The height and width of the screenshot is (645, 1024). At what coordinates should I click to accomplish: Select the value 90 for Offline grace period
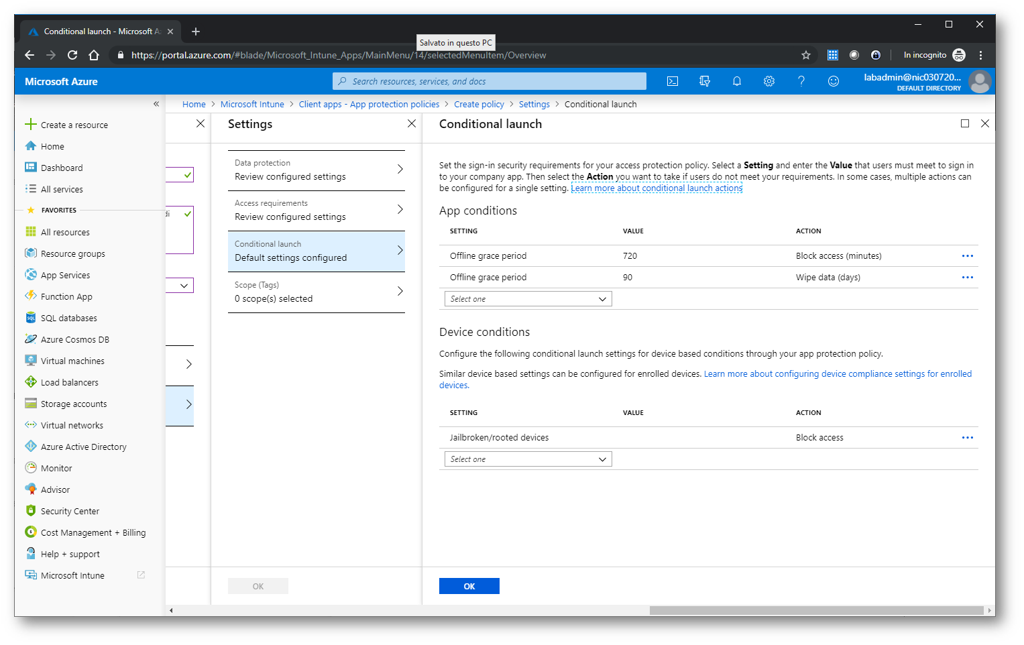click(628, 278)
